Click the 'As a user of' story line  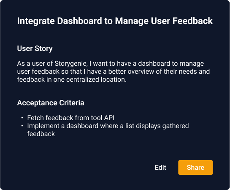(x=111, y=64)
